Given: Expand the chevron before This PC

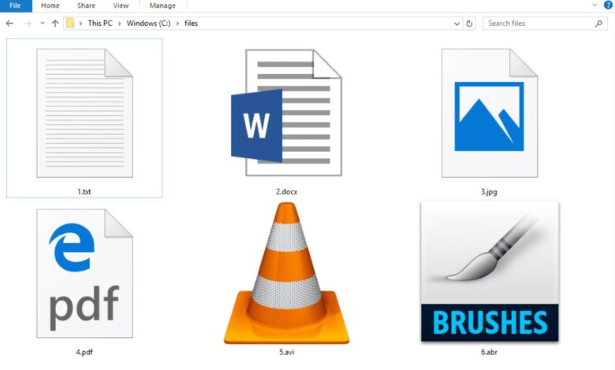Looking at the screenshot, I should click(x=80, y=24).
